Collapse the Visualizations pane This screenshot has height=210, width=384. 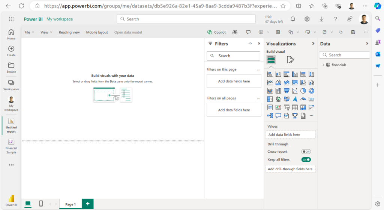(313, 44)
